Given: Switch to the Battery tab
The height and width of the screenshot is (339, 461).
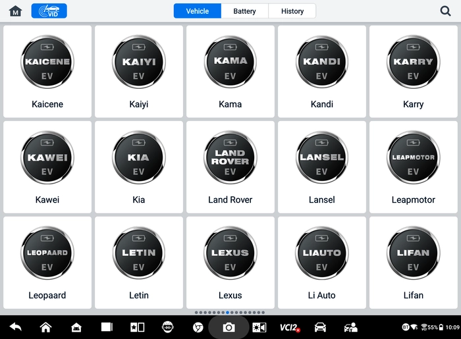Looking at the screenshot, I should tap(244, 11).
